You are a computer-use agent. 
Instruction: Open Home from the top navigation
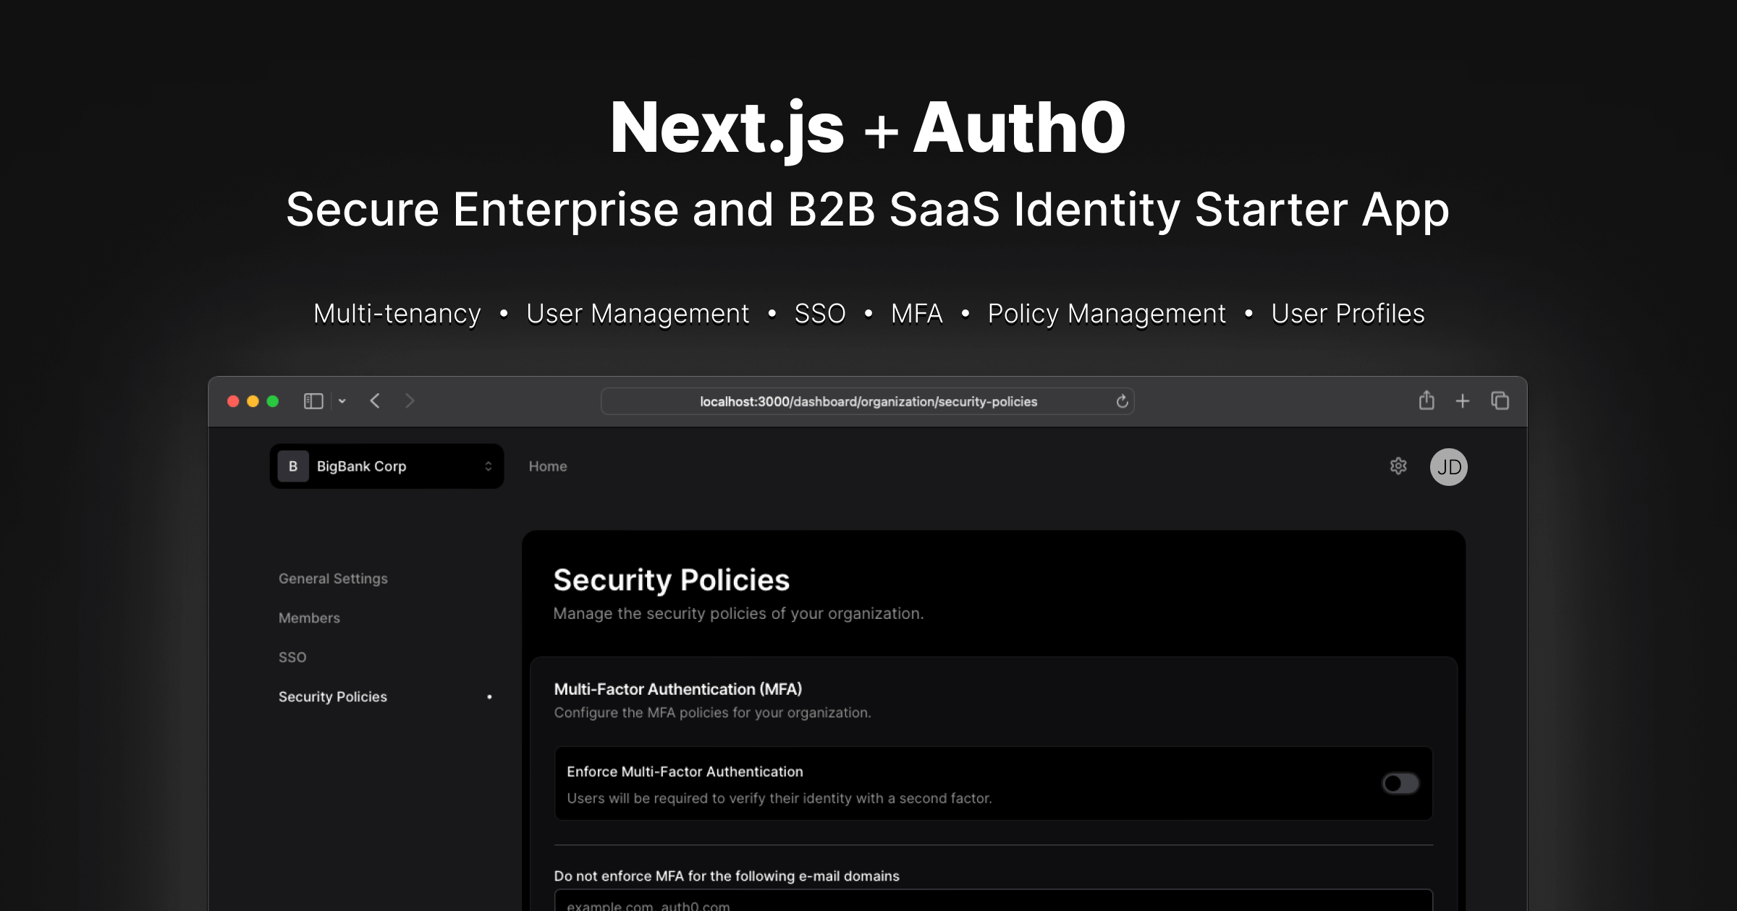point(548,466)
